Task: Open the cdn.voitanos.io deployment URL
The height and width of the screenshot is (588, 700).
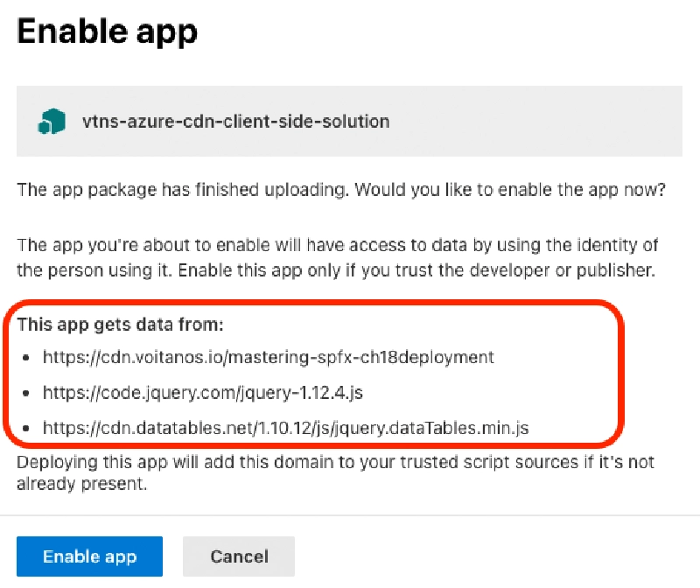Action: 267,357
